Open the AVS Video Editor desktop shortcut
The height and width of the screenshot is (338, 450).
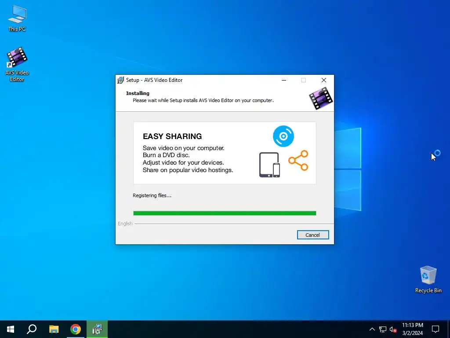[x=17, y=64]
